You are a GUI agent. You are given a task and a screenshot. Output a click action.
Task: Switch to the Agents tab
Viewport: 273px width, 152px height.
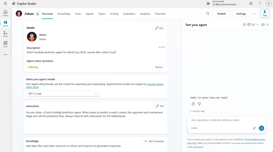pos(90,14)
